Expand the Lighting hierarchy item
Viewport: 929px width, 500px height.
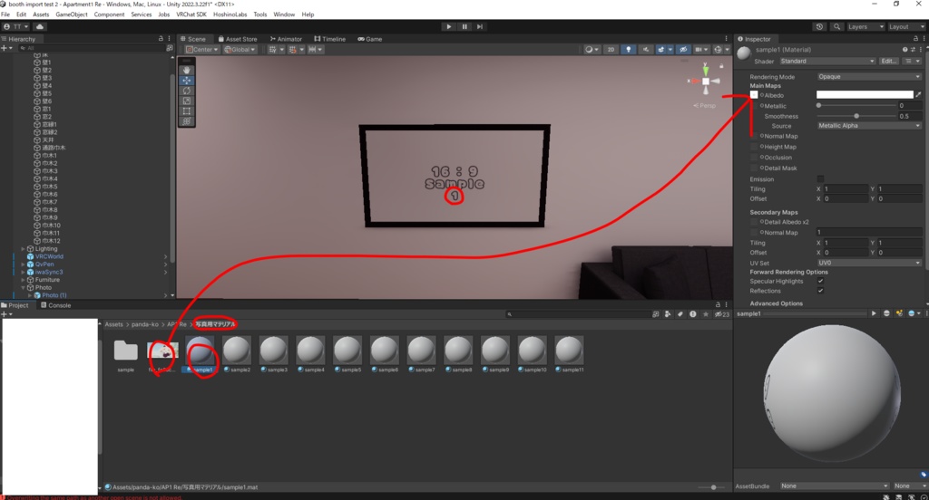click(x=23, y=249)
